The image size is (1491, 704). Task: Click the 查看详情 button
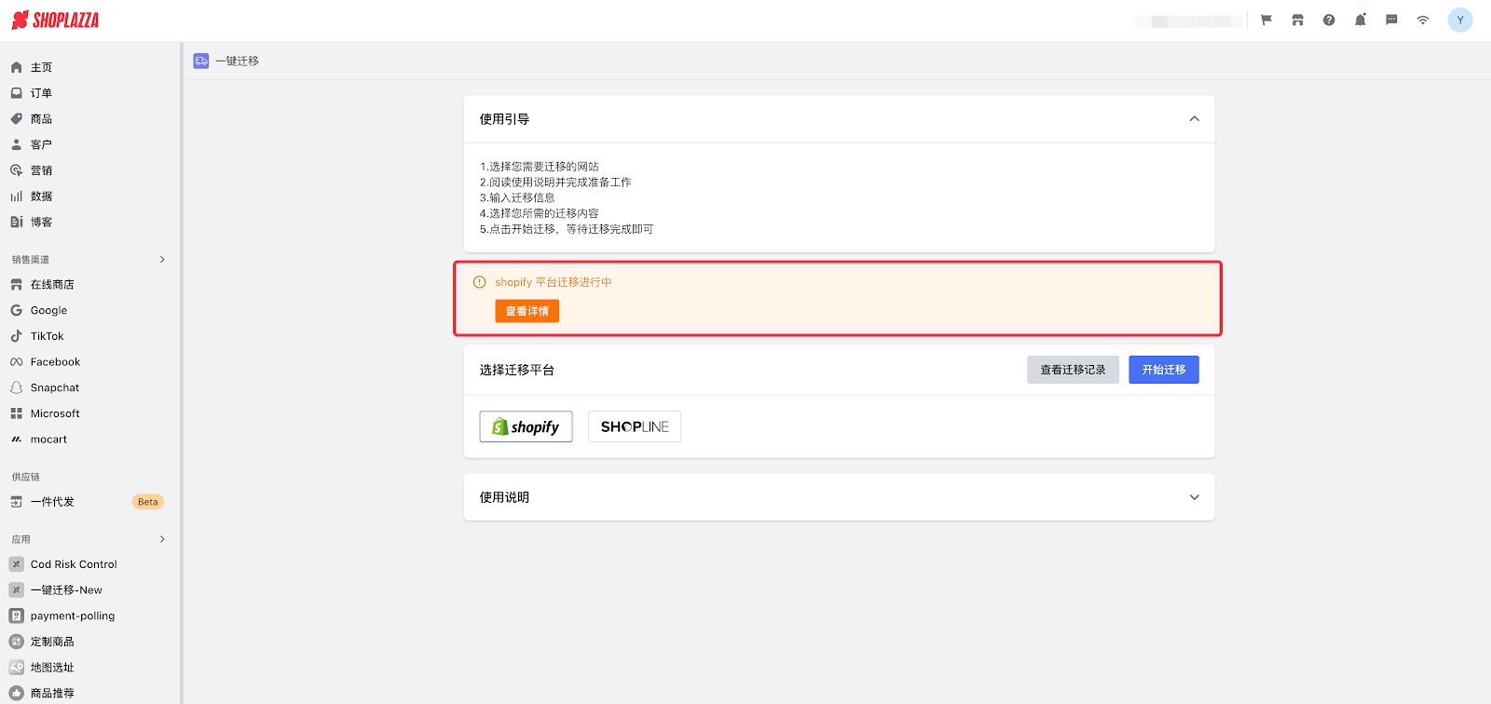coord(527,311)
